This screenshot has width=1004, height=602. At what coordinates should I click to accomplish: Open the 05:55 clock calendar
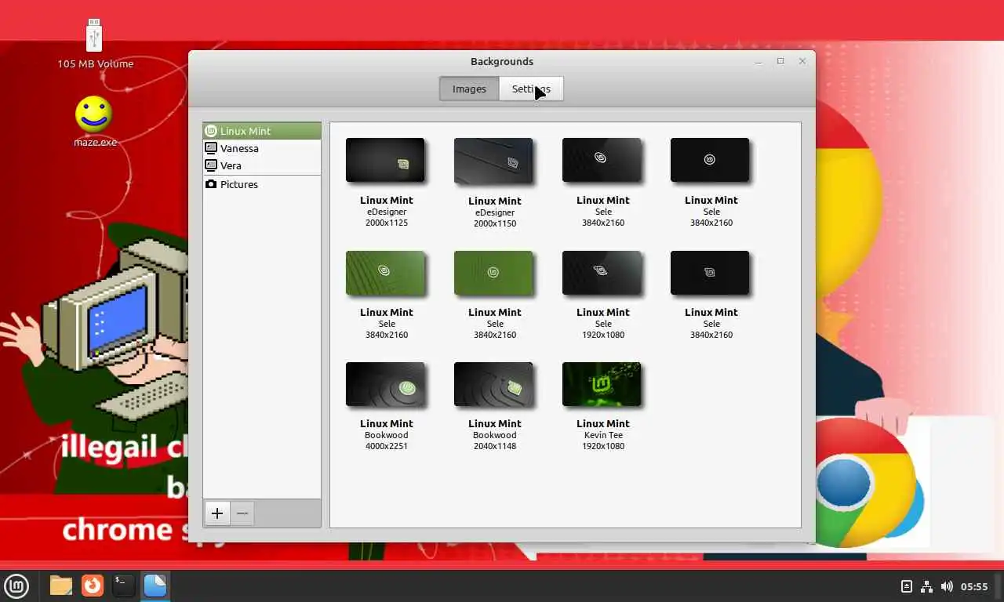click(974, 586)
